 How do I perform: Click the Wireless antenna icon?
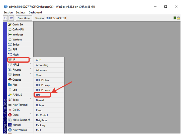[x=10, y=39]
